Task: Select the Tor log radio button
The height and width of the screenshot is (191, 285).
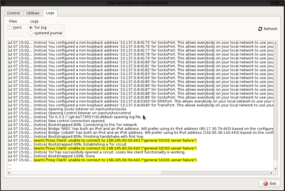Action: [x=31, y=28]
